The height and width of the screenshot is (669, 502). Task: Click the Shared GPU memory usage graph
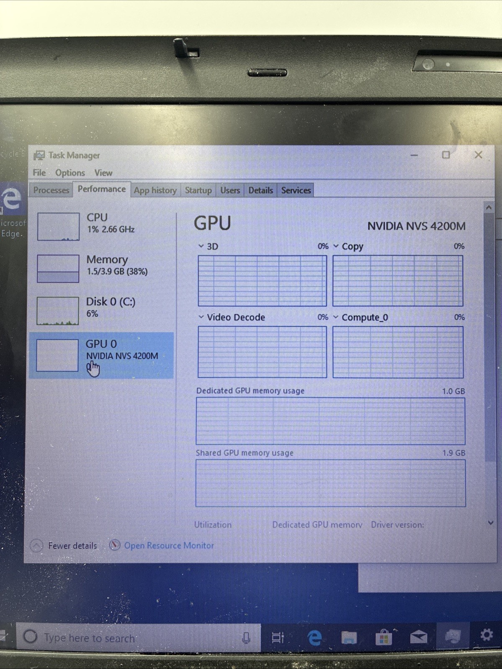click(x=330, y=483)
